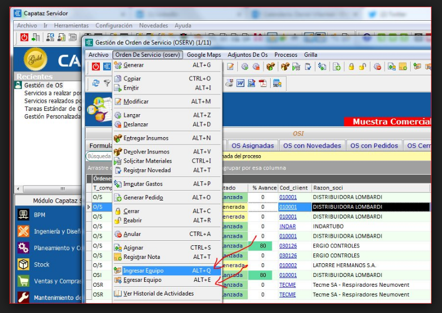The width and height of the screenshot is (442, 313).
Task: Open Adjuntos De Os menu
Action: 248,55
